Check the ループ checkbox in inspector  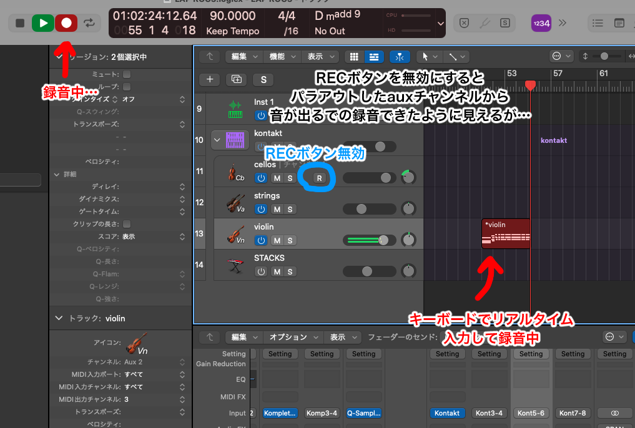127,87
